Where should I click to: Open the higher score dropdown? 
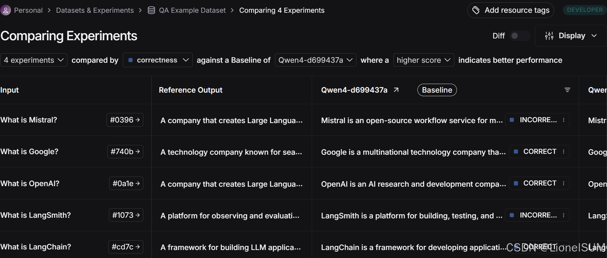(x=423, y=60)
